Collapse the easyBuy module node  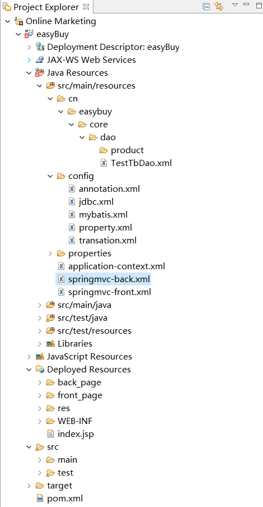[x=18, y=34]
